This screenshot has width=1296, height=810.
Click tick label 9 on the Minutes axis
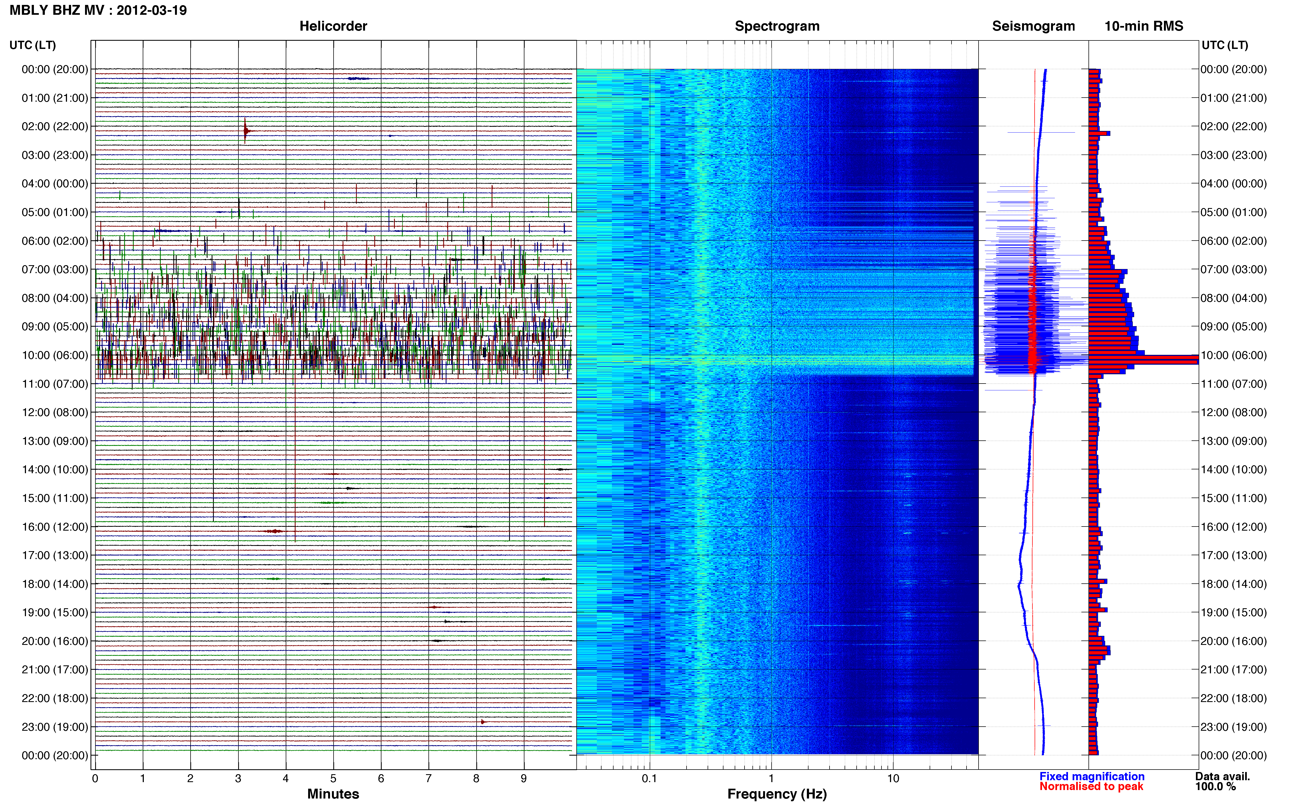click(x=524, y=778)
